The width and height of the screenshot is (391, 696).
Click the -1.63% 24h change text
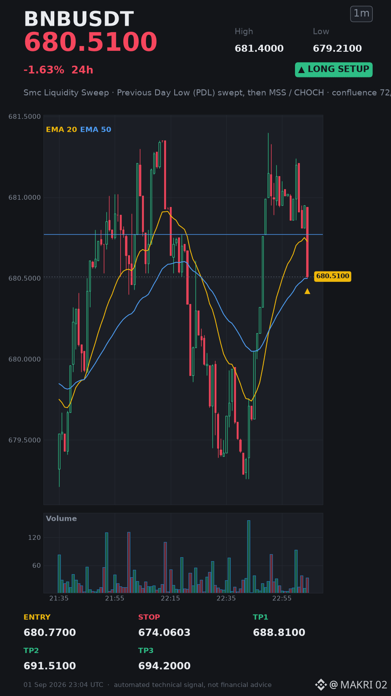click(58, 70)
